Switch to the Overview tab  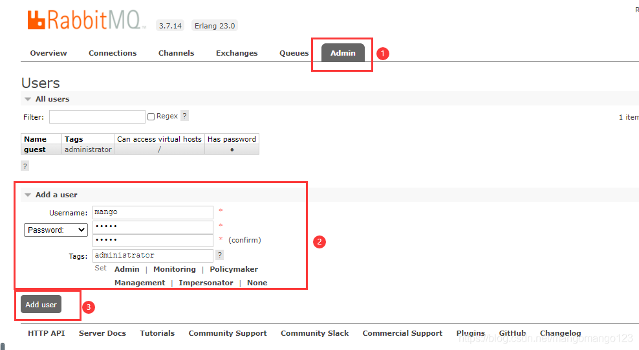(x=49, y=53)
